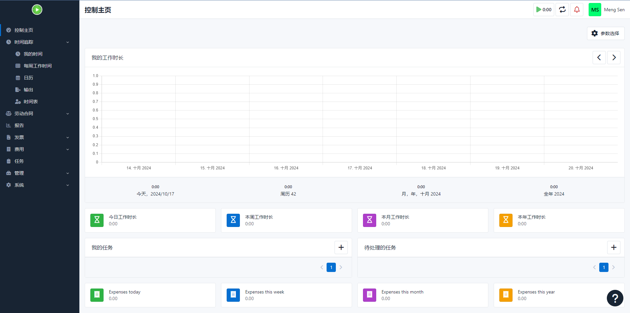Open the 日历 calendar page

(28, 78)
